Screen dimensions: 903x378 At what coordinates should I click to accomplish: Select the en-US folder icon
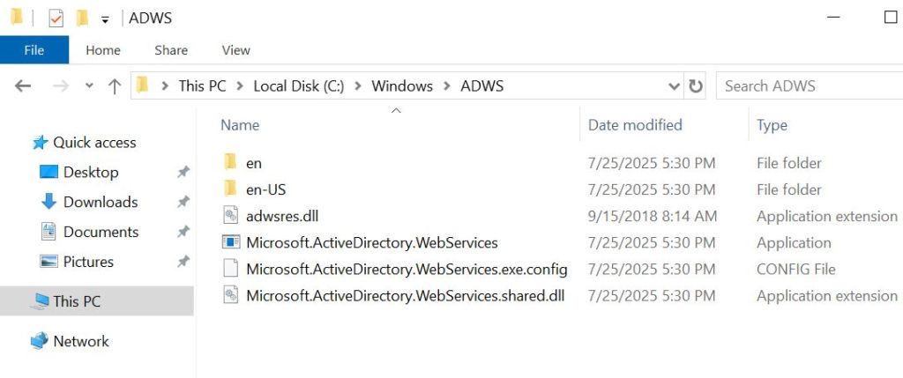point(230,189)
